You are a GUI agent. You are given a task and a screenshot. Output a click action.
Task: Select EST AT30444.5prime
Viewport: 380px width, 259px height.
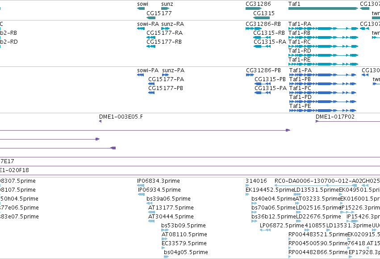171,217
